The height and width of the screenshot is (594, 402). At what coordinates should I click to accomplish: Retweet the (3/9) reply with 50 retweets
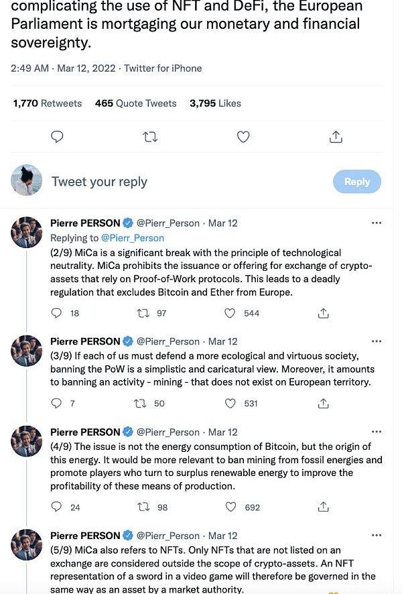[x=140, y=404]
